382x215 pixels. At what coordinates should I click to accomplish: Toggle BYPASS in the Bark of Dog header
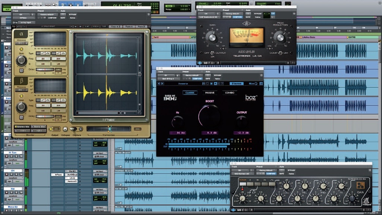(x=217, y=75)
